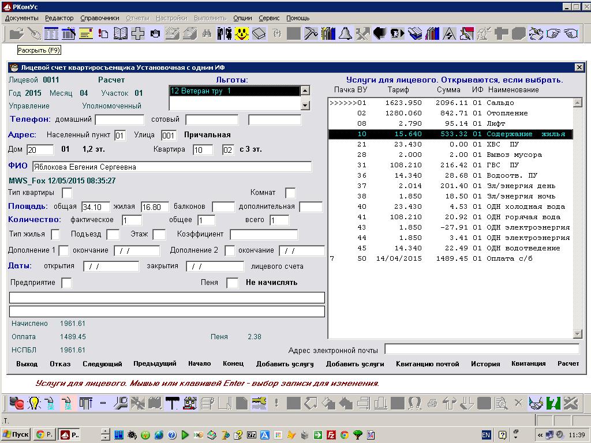Toggle the Тип квартиры checkbox
Image resolution: width=591 pixels, height=443 pixels.
[x=67, y=193]
